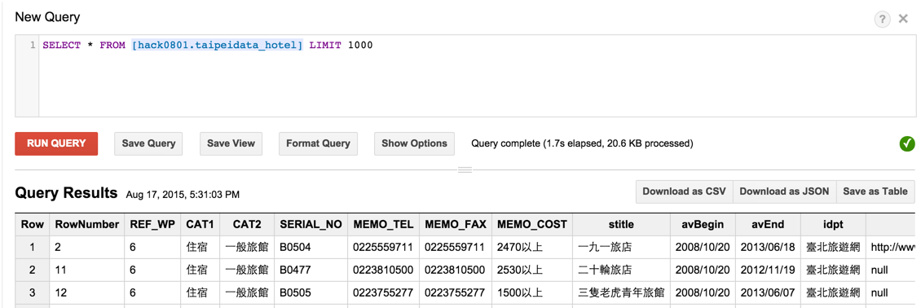Viewport: 921px width, 308px height.
Task: Close the New Query panel
Action: point(903,20)
